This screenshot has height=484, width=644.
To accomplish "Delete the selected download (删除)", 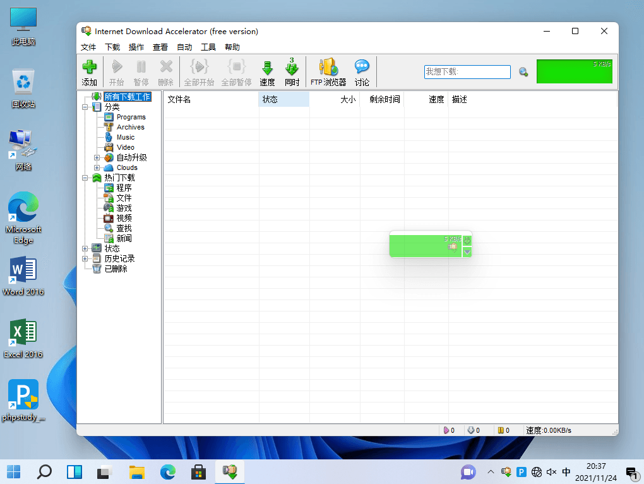I will (x=165, y=72).
